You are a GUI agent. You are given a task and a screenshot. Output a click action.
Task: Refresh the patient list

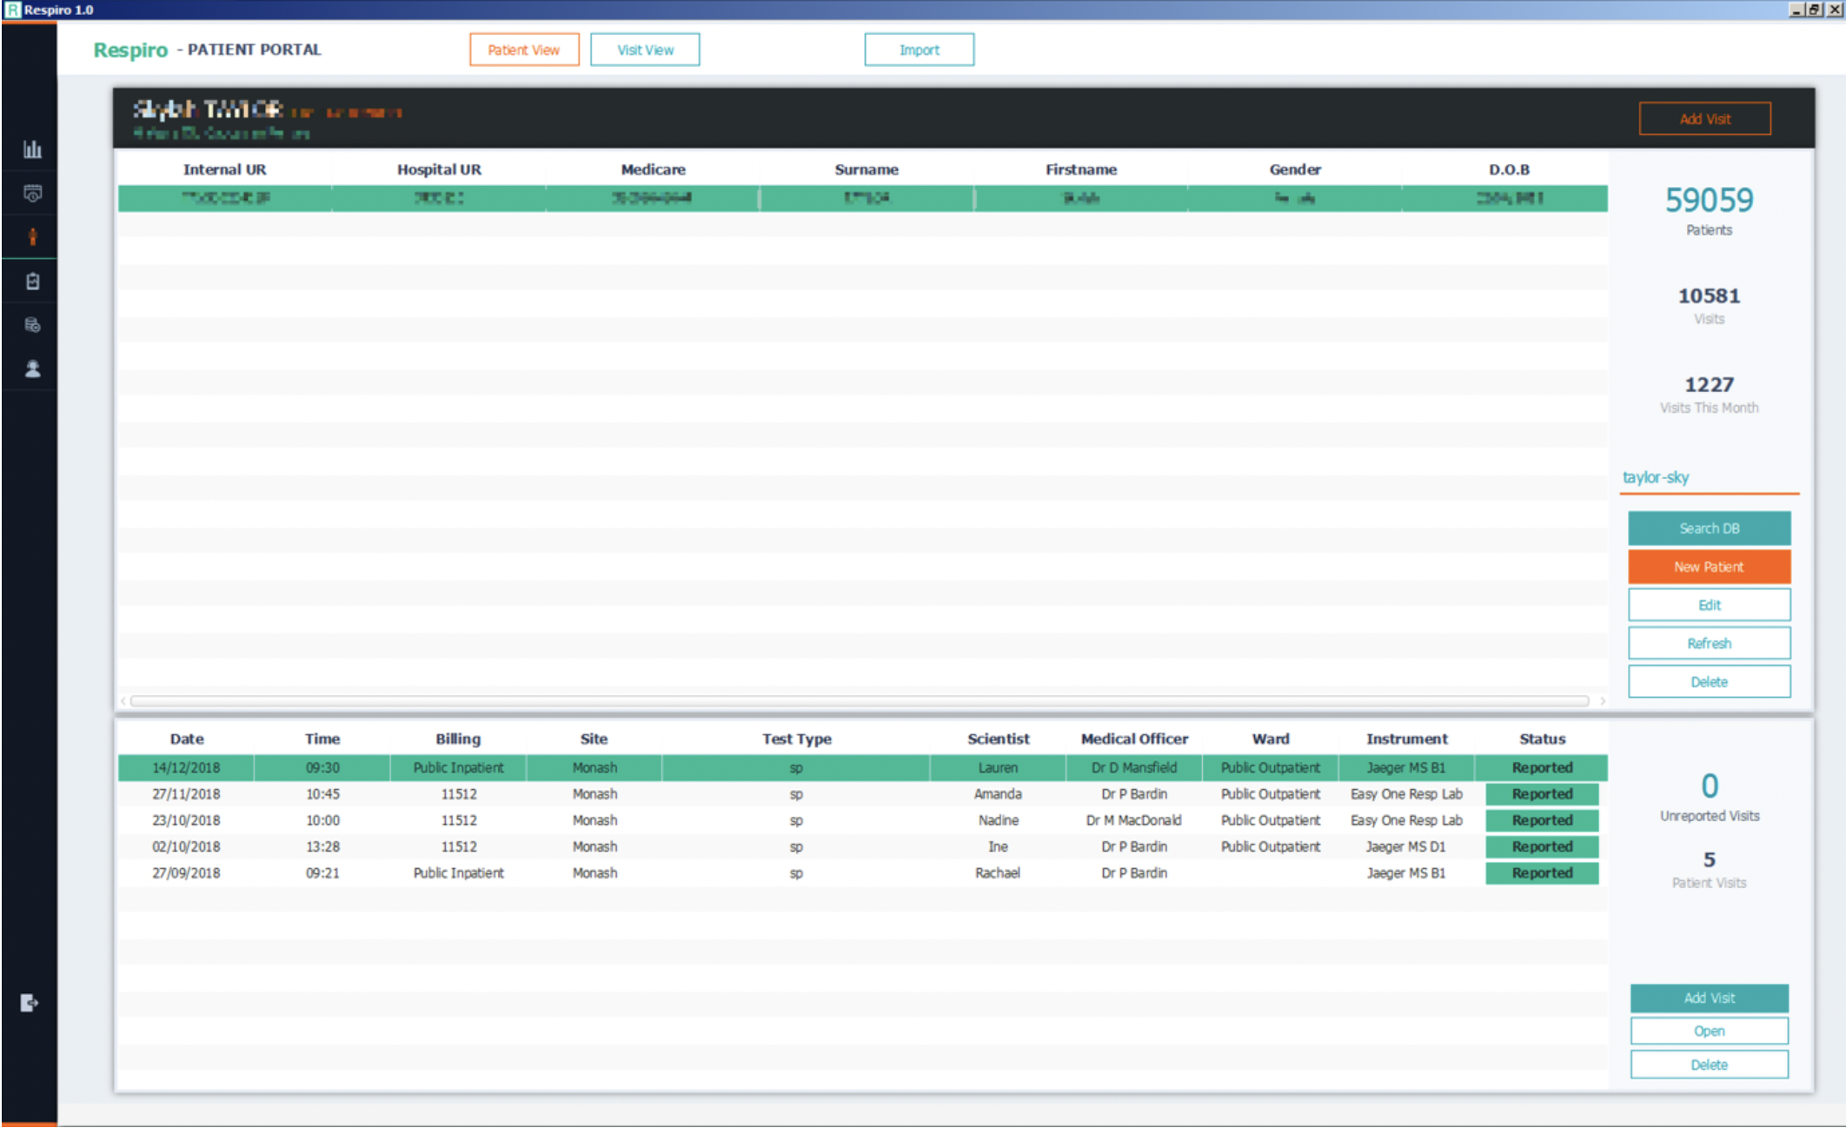click(1709, 643)
